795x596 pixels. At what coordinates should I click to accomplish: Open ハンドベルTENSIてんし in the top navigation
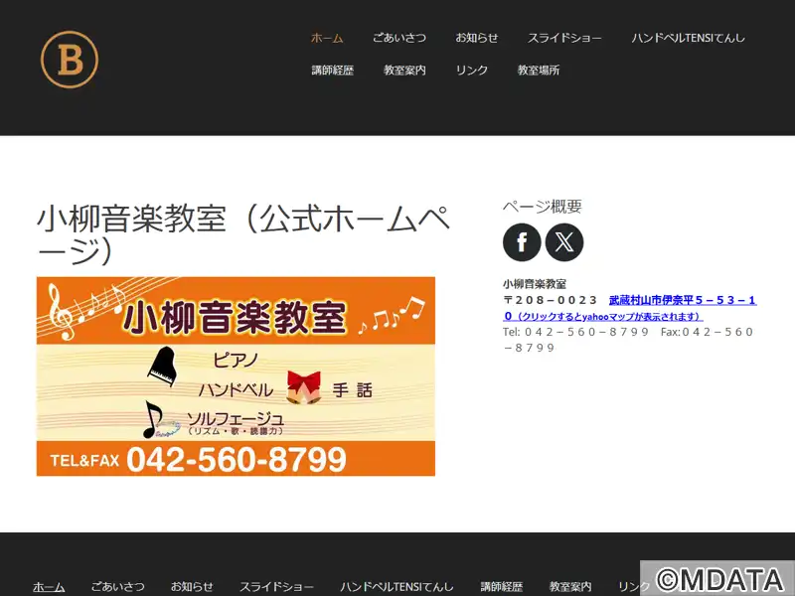(688, 38)
